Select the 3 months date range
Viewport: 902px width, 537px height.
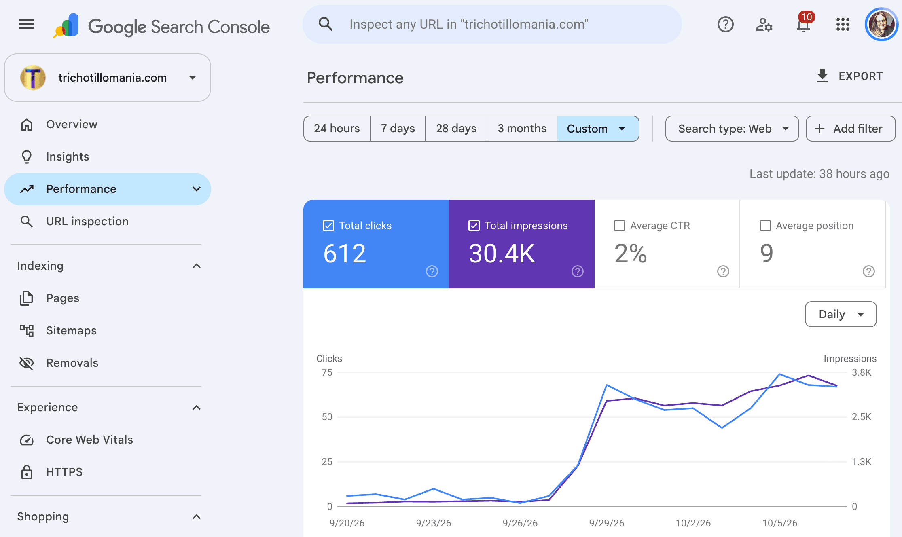(x=522, y=129)
